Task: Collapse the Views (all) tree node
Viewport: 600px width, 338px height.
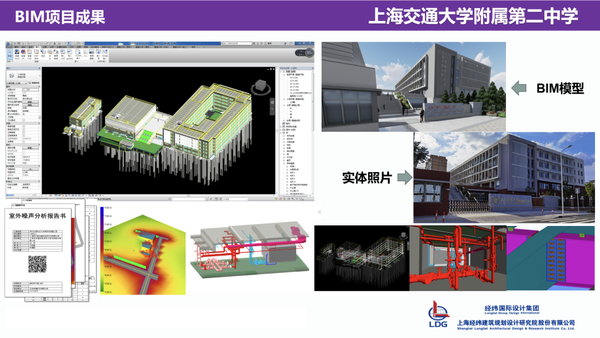Action: click(280, 72)
